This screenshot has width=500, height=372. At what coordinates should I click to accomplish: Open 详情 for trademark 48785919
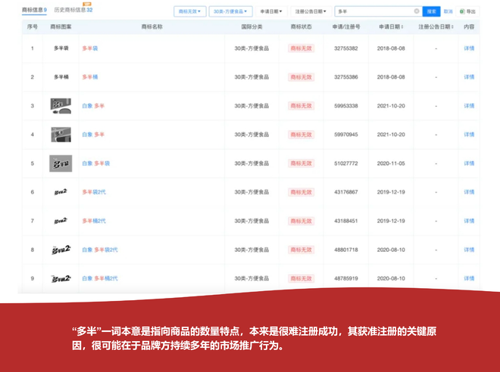pos(469,278)
